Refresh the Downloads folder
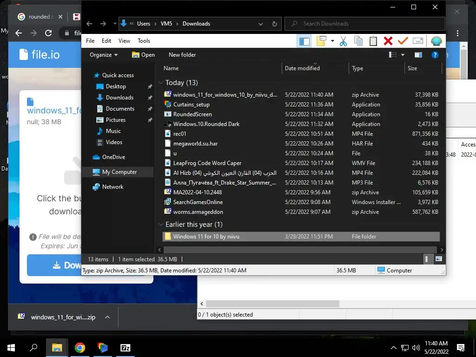The height and width of the screenshot is (357, 476). coord(274,24)
